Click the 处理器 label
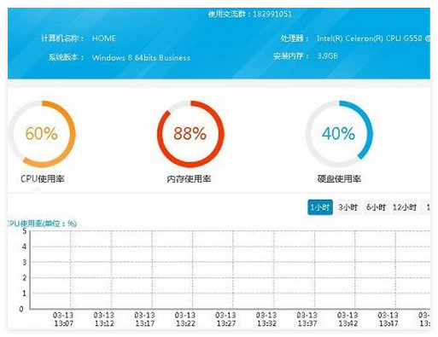Viewport: 438px width, 337px height. pyautogui.click(x=295, y=38)
